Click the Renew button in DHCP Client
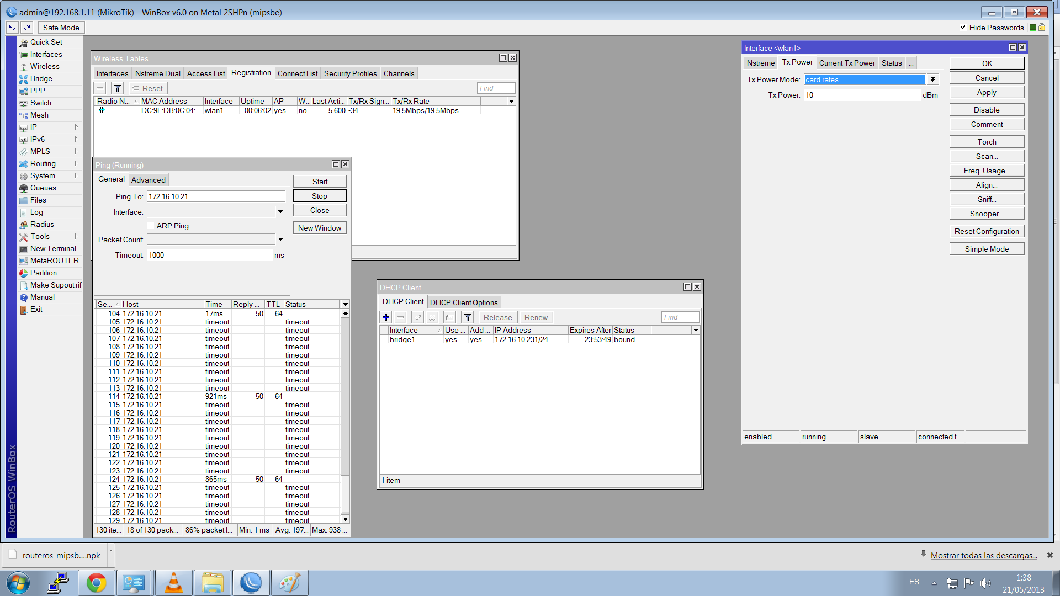Viewport: 1060px width, 596px height. tap(536, 317)
